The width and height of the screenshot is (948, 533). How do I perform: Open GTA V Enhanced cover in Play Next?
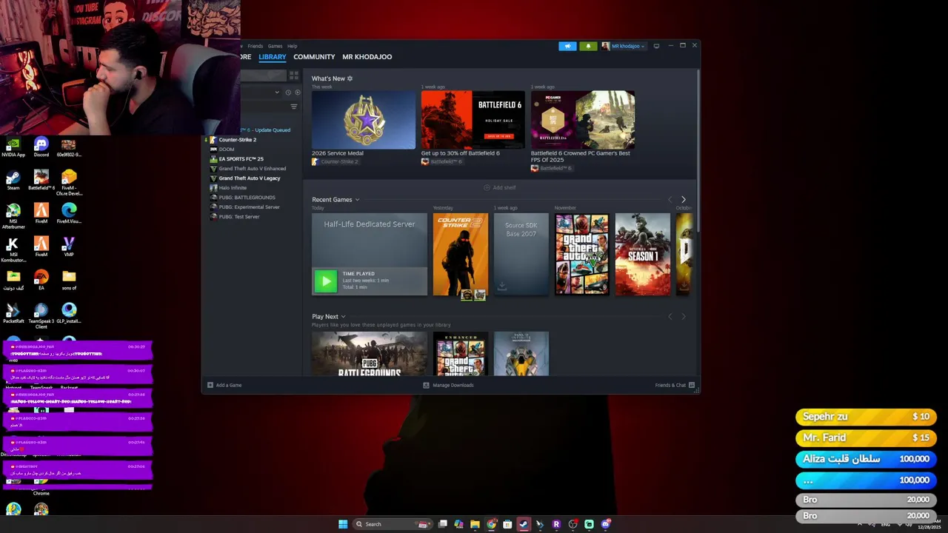[x=461, y=354]
